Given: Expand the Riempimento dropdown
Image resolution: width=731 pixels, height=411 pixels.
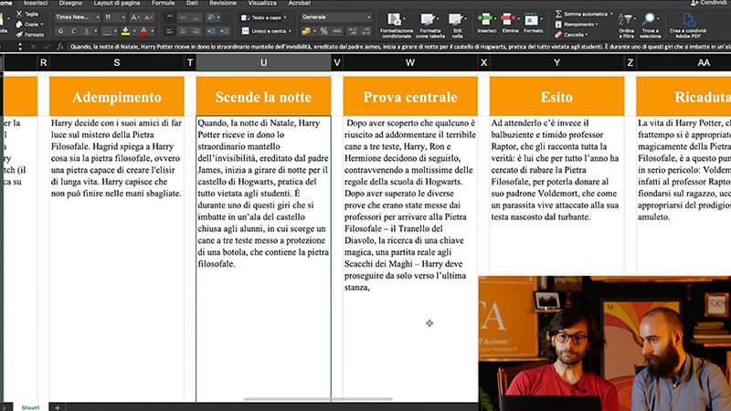Looking at the screenshot, I should pos(597,25).
